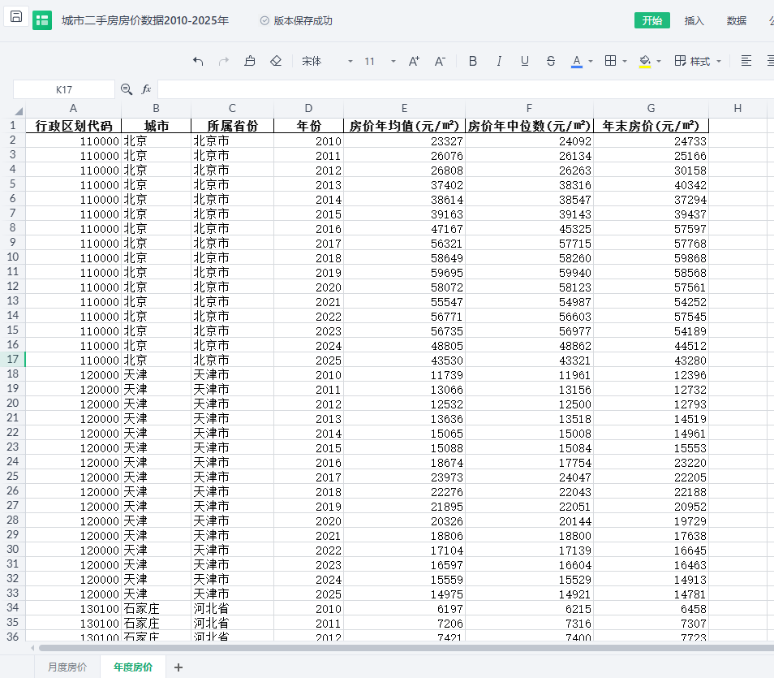The width and height of the screenshot is (774, 678).
Task: Click cell with value 43280
Action: pyautogui.click(x=651, y=361)
